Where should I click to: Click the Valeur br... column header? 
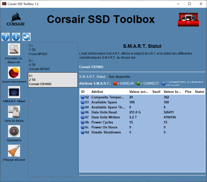click(x=173, y=92)
